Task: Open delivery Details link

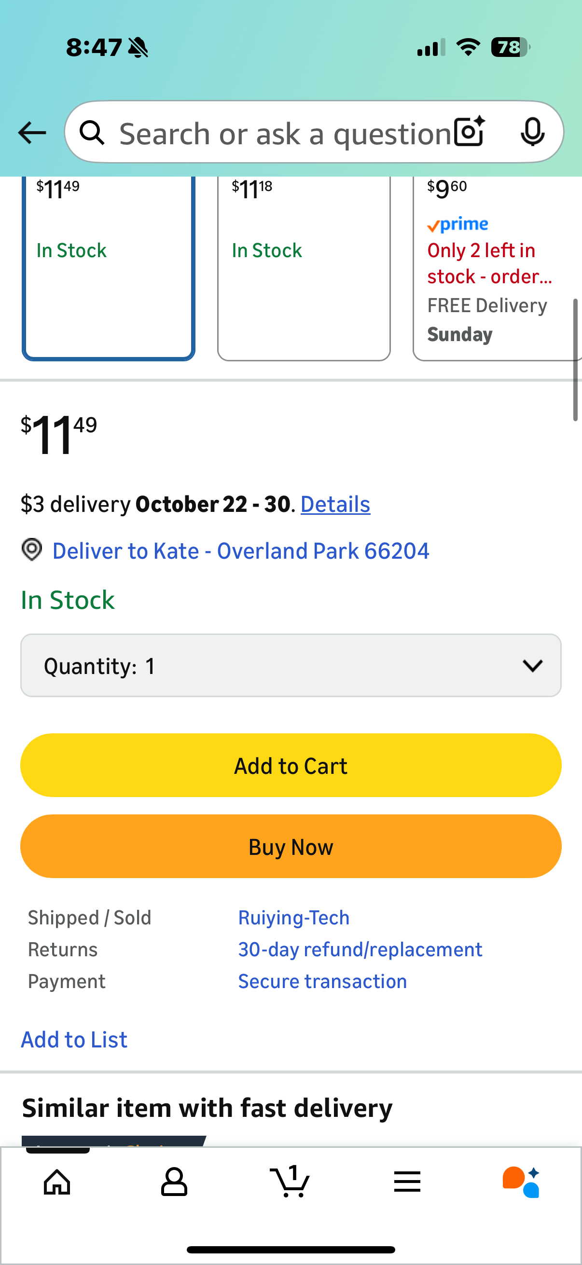Action: (x=335, y=504)
